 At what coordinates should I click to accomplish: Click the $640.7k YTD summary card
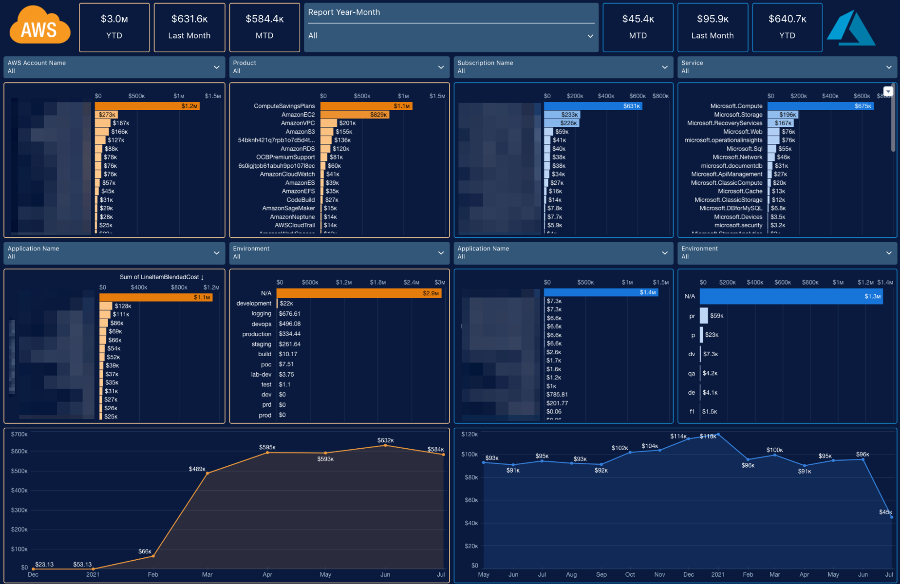click(787, 27)
